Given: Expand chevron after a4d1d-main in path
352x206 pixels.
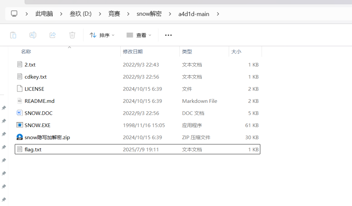Looking at the screenshot, I should 218,14.
